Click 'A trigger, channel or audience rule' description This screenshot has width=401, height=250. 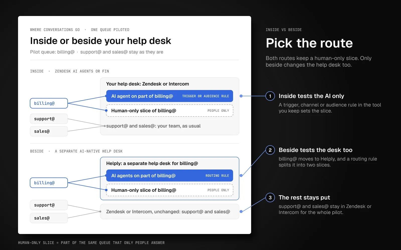click(330, 108)
